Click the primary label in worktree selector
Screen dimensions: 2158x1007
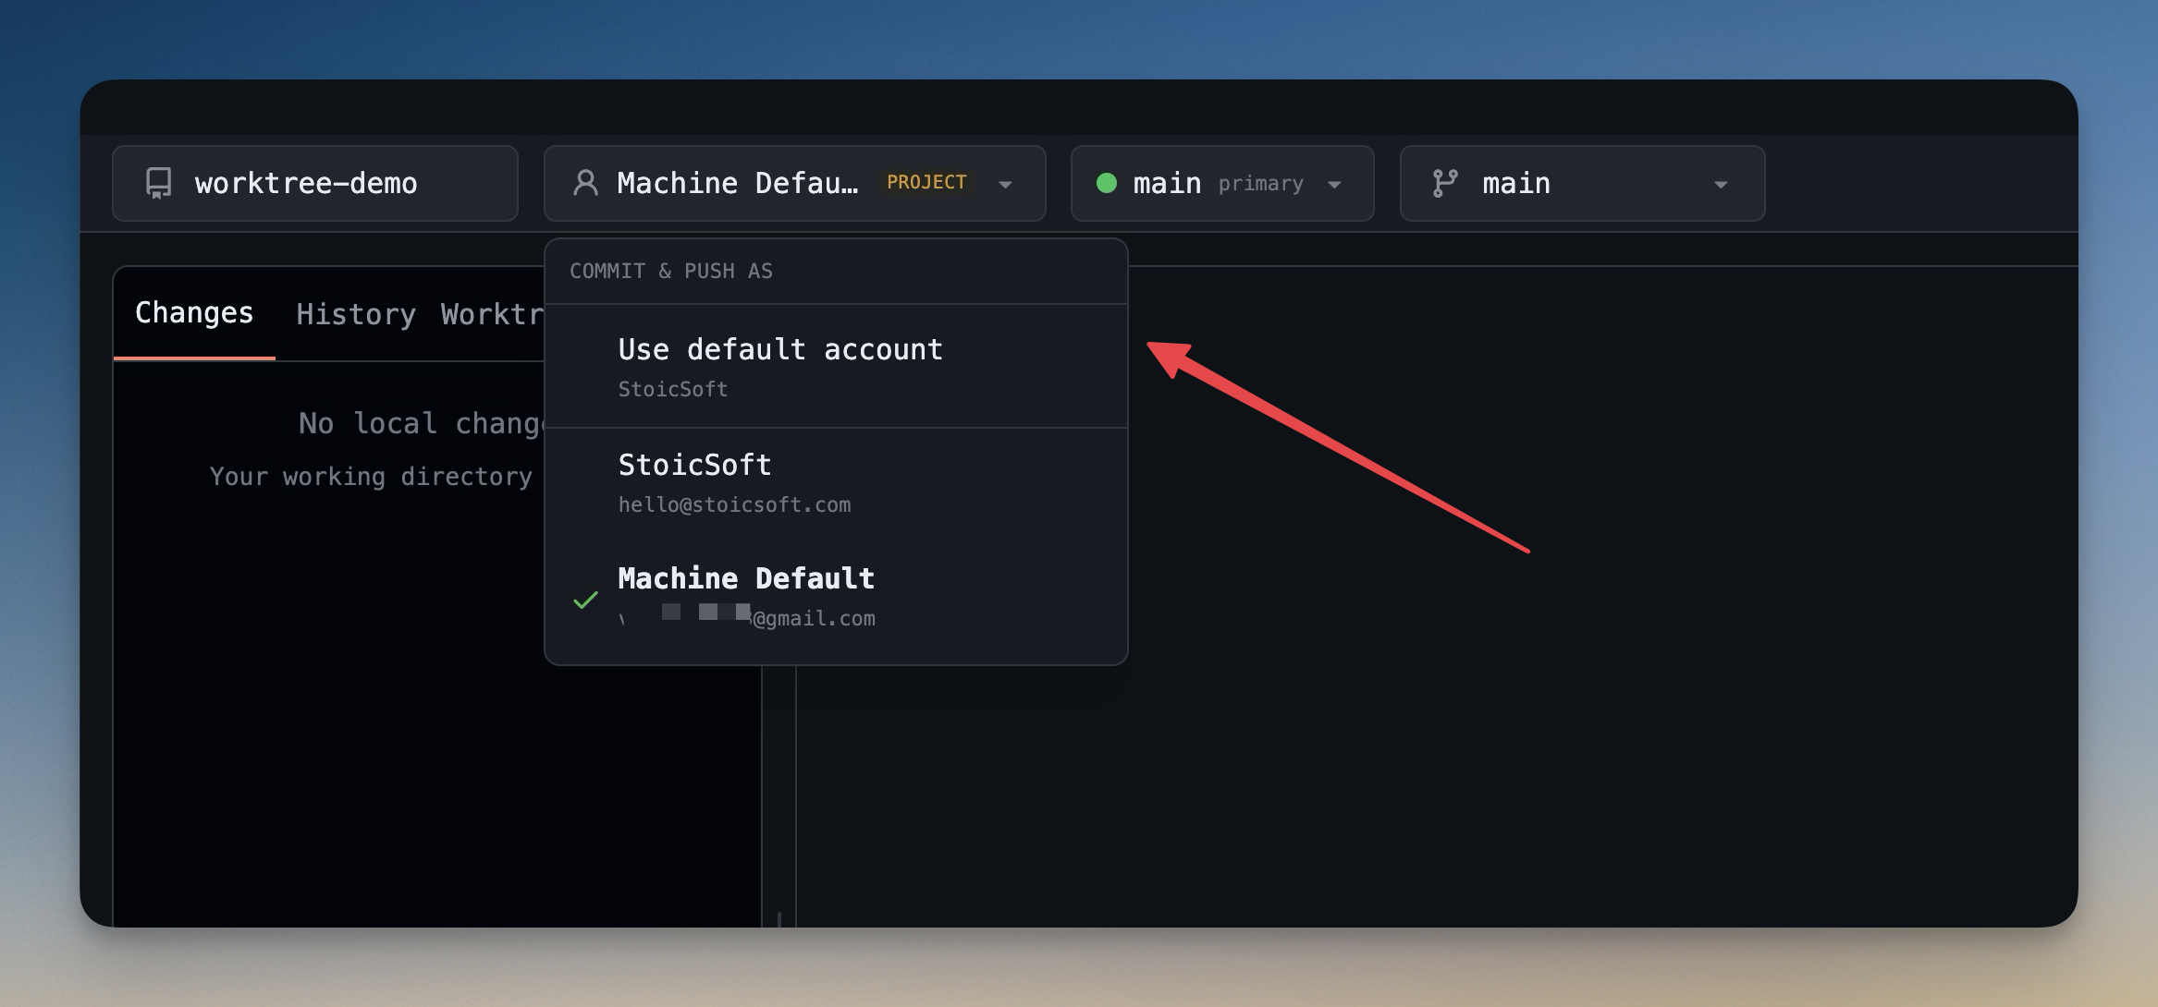1260,184
